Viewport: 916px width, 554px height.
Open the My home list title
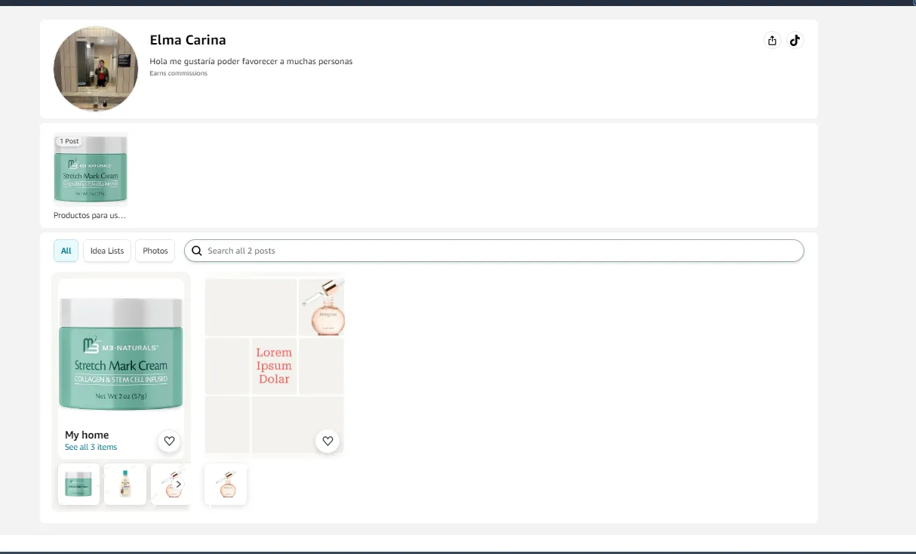point(87,435)
